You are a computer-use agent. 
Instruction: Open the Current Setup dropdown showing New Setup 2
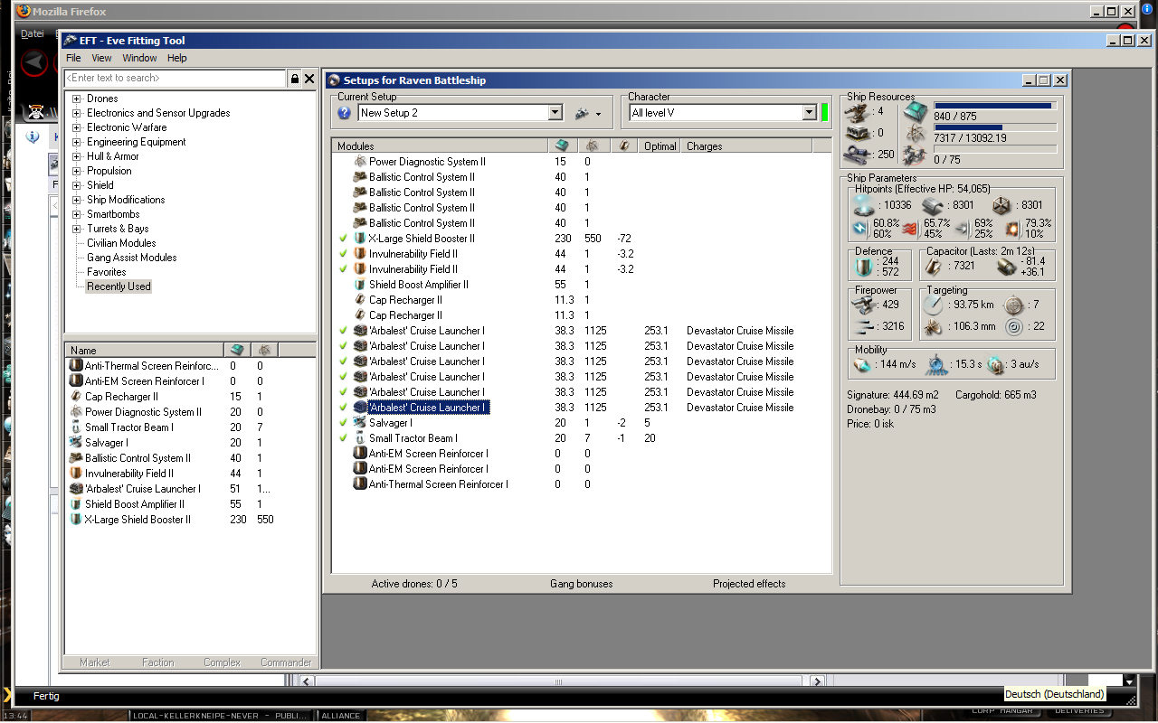(555, 113)
